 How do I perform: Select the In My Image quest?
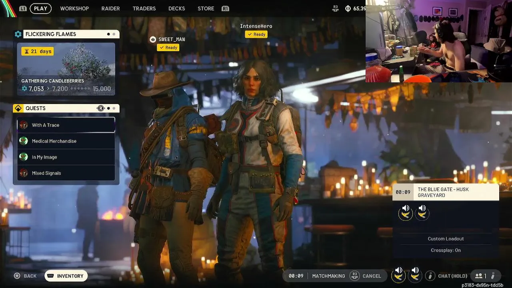(66, 157)
